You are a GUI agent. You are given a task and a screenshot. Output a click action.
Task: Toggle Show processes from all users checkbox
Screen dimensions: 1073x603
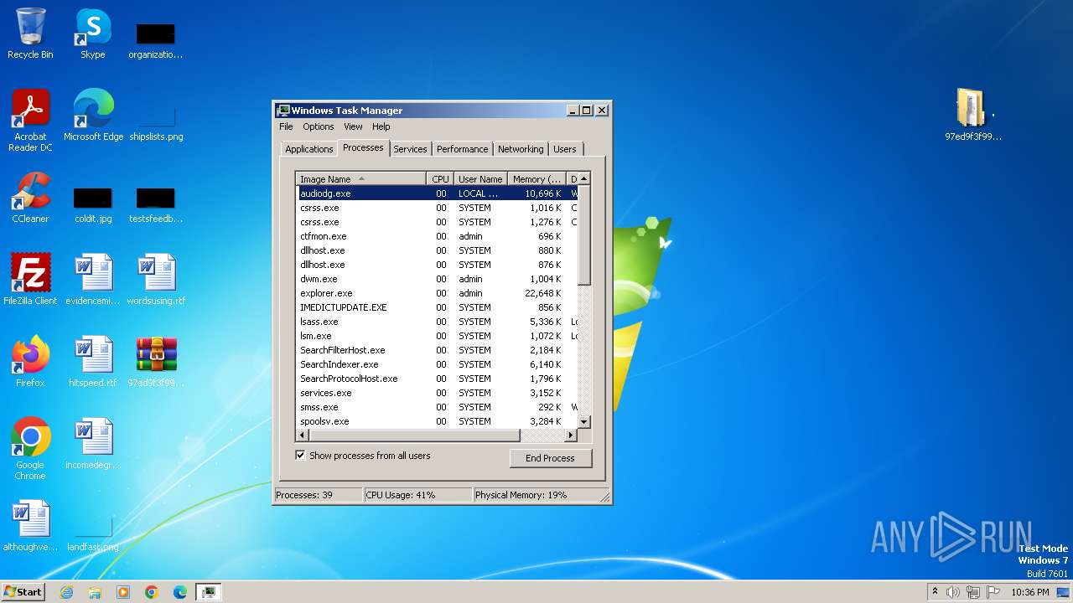[300, 456]
